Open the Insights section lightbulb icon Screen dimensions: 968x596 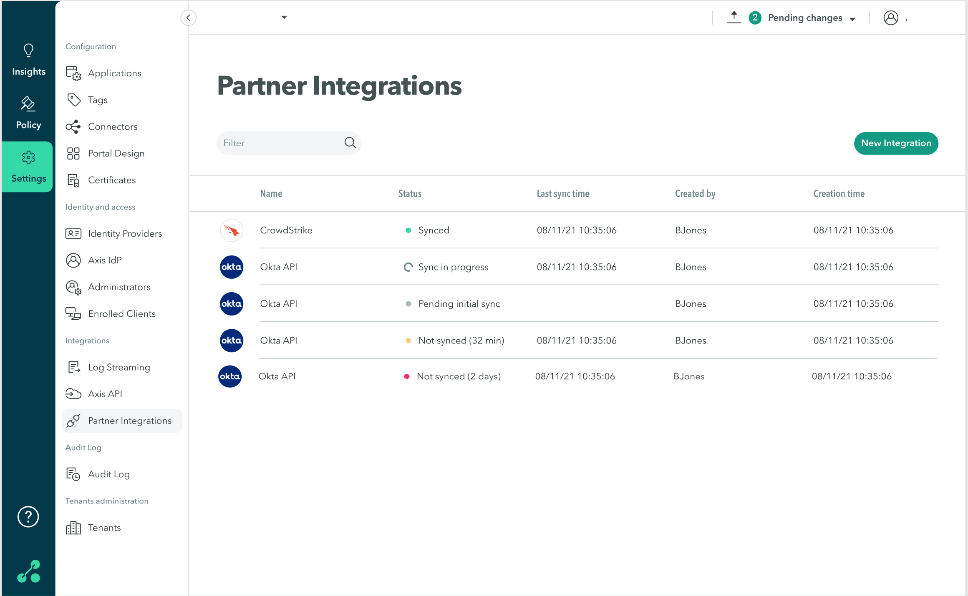point(28,50)
